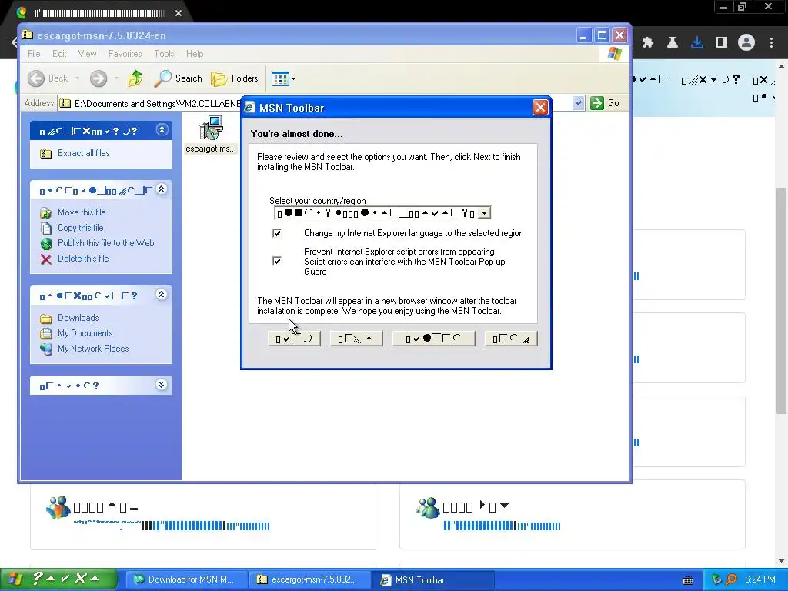This screenshot has width=788, height=591.
Task: Open Chrome extensions puzzle icon
Action: coord(648,43)
